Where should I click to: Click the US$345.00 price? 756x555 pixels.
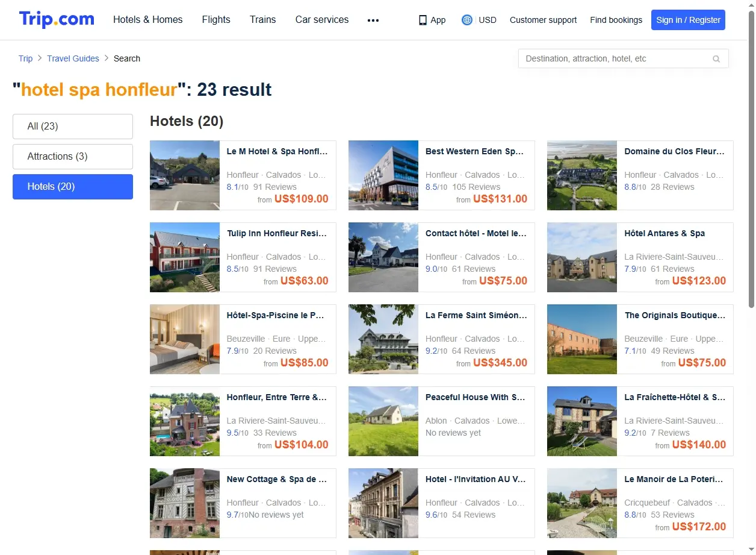point(500,363)
